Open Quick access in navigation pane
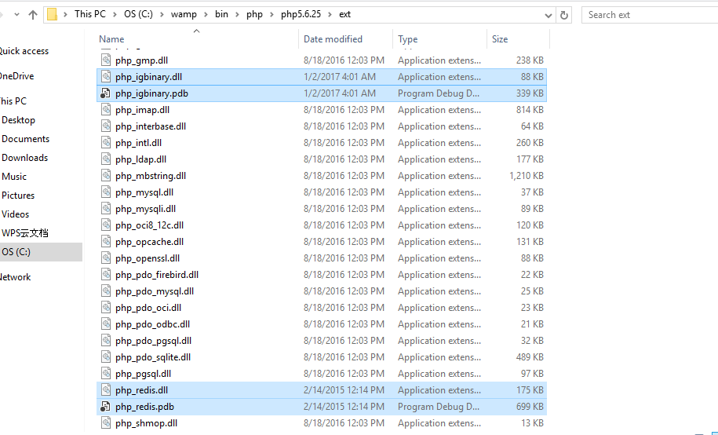Image resolution: width=718 pixels, height=435 pixels. pyautogui.click(x=24, y=51)
